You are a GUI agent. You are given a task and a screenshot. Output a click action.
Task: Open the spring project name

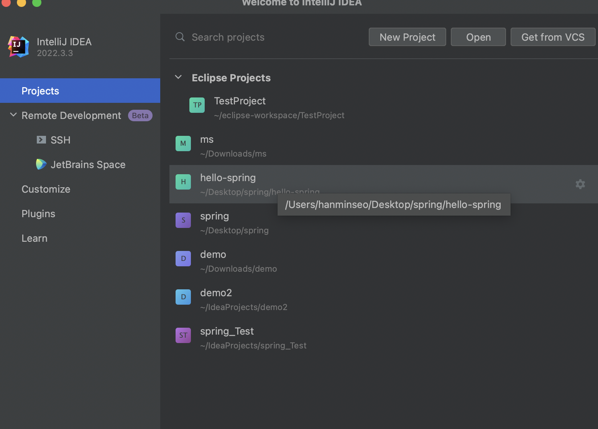pos(215,216)
